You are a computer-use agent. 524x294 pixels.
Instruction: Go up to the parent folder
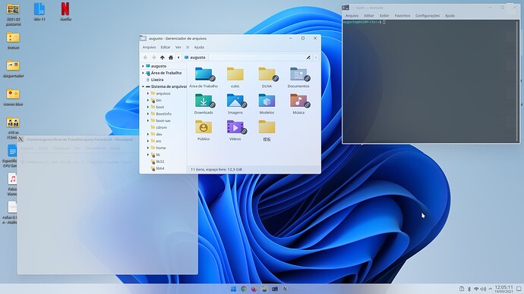pos(162,58)
